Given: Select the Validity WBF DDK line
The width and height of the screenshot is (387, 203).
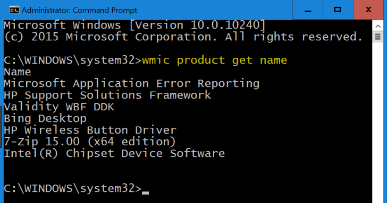Looking at the screenshot, I should (59, 107).
